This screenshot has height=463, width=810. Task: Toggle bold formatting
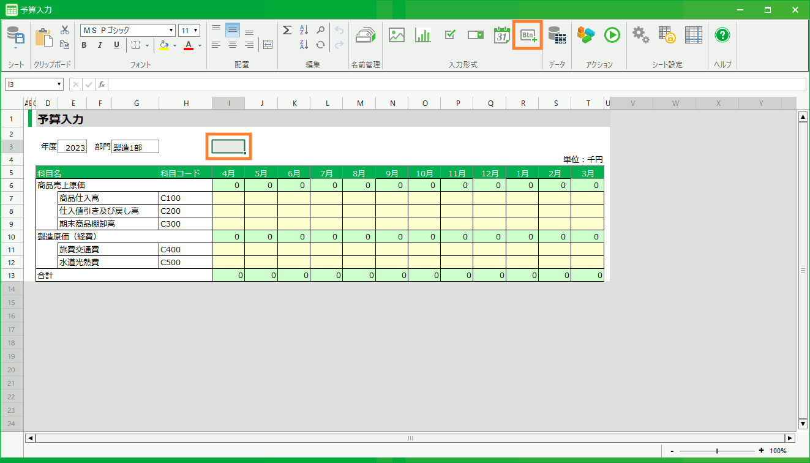(84, 45)
